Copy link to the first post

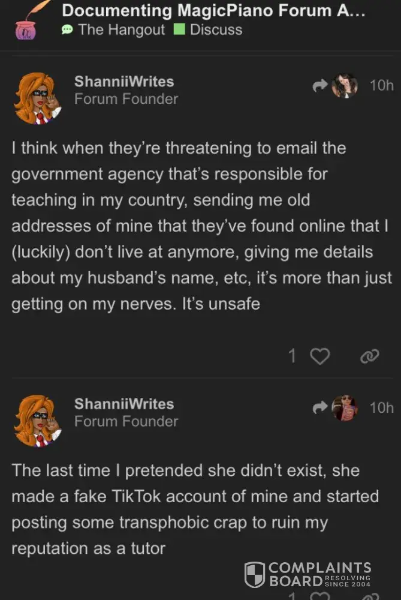point(370,356)
